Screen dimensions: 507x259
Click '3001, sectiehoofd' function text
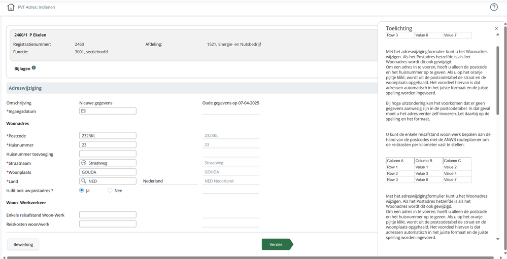pyautogui.click(x=91, y=52)
